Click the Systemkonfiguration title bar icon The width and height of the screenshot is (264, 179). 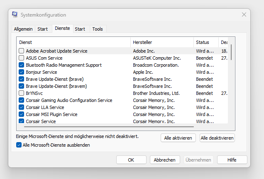[15, 15]
